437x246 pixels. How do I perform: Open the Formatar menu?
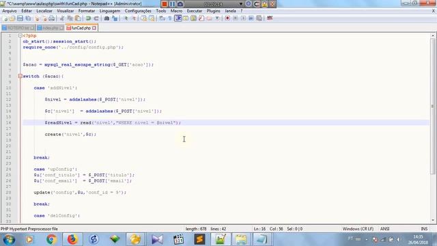tap(87, 11)
